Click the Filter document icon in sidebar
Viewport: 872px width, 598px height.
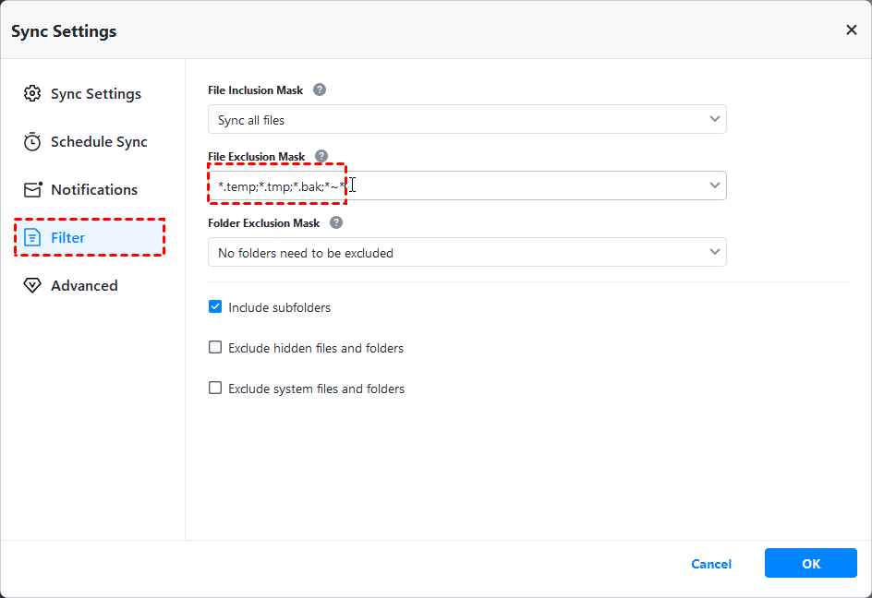click(x=32, y=238)
